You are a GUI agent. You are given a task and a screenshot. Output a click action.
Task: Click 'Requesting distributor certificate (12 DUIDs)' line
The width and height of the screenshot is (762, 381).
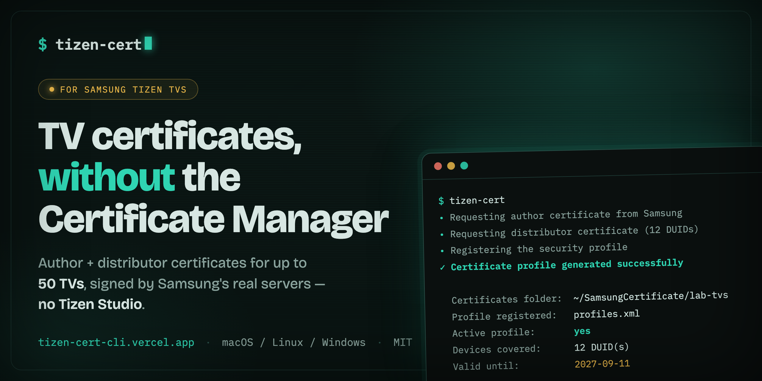click(574, 231)
